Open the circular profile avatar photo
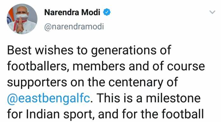Screen dimensions: 221x122 click(x=22, y=19)
